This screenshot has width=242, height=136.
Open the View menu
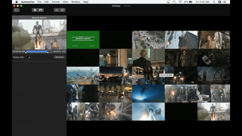coord(65,2)
